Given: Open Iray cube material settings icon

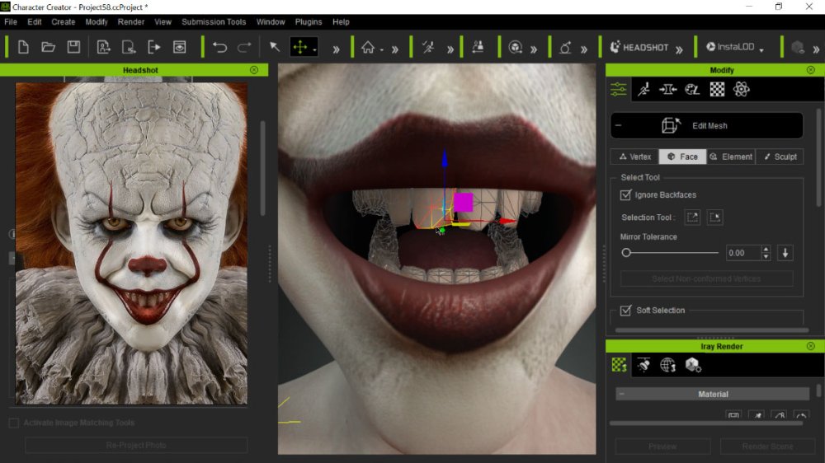Looking at the screenshot, I should pyautogui.click(x=693, y=365).
